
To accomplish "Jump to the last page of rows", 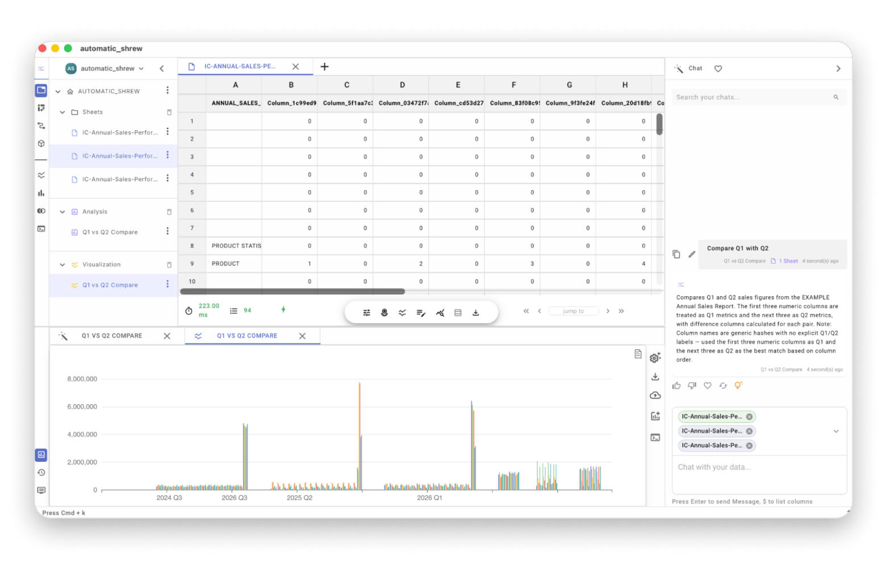I will tap(621, 311).
